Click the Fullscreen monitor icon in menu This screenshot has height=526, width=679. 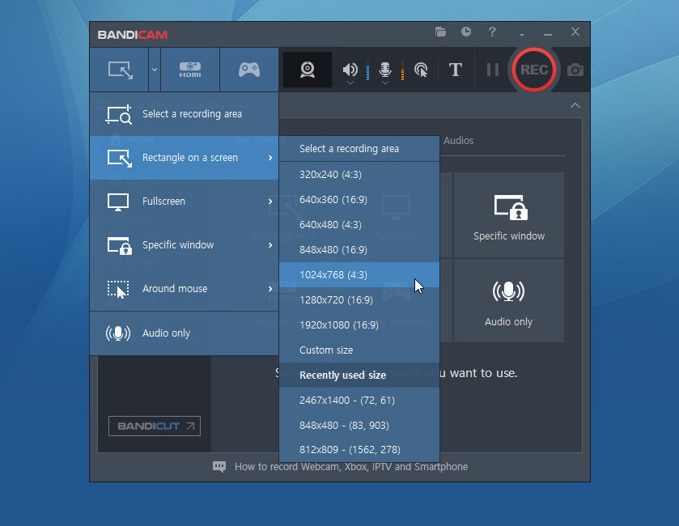(x=118, y=202)
